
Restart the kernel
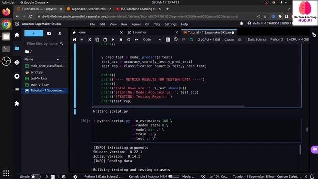[x=128, y=40]
